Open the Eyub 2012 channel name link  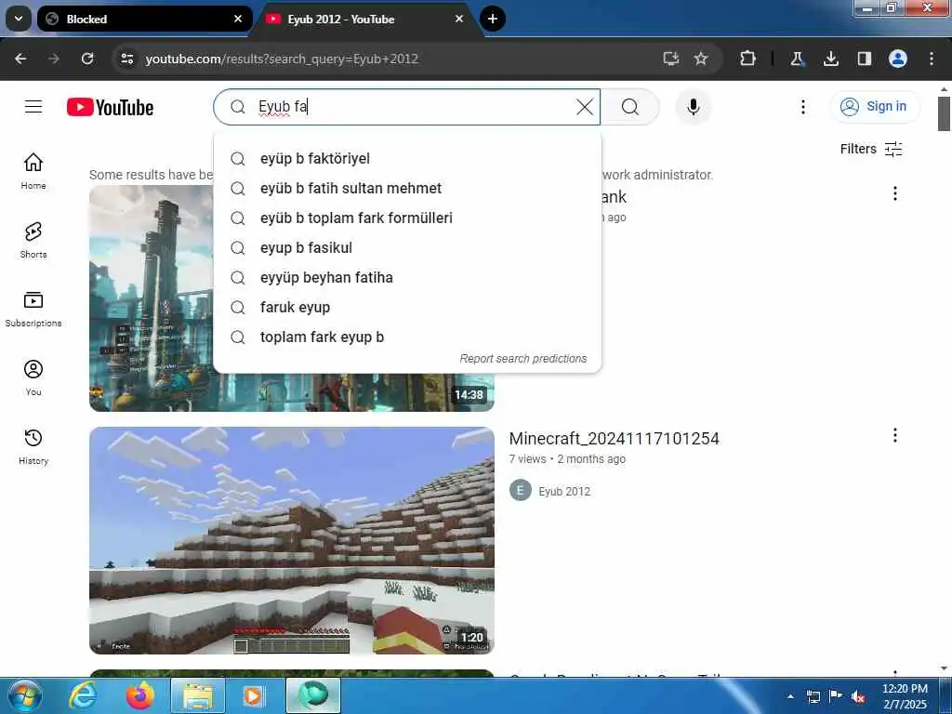coord(564,491)
